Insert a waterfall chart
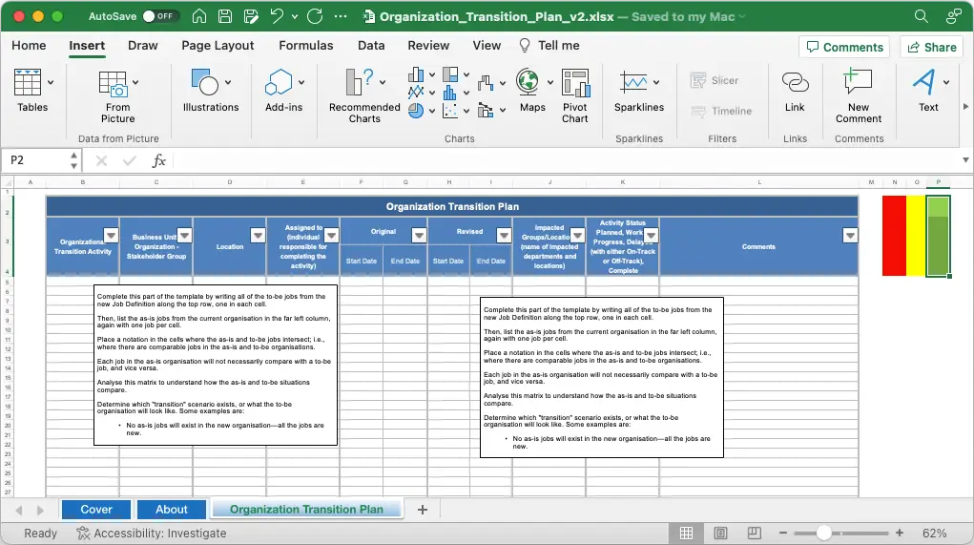The width and height of the screenshot is (974, 545). 486,83
